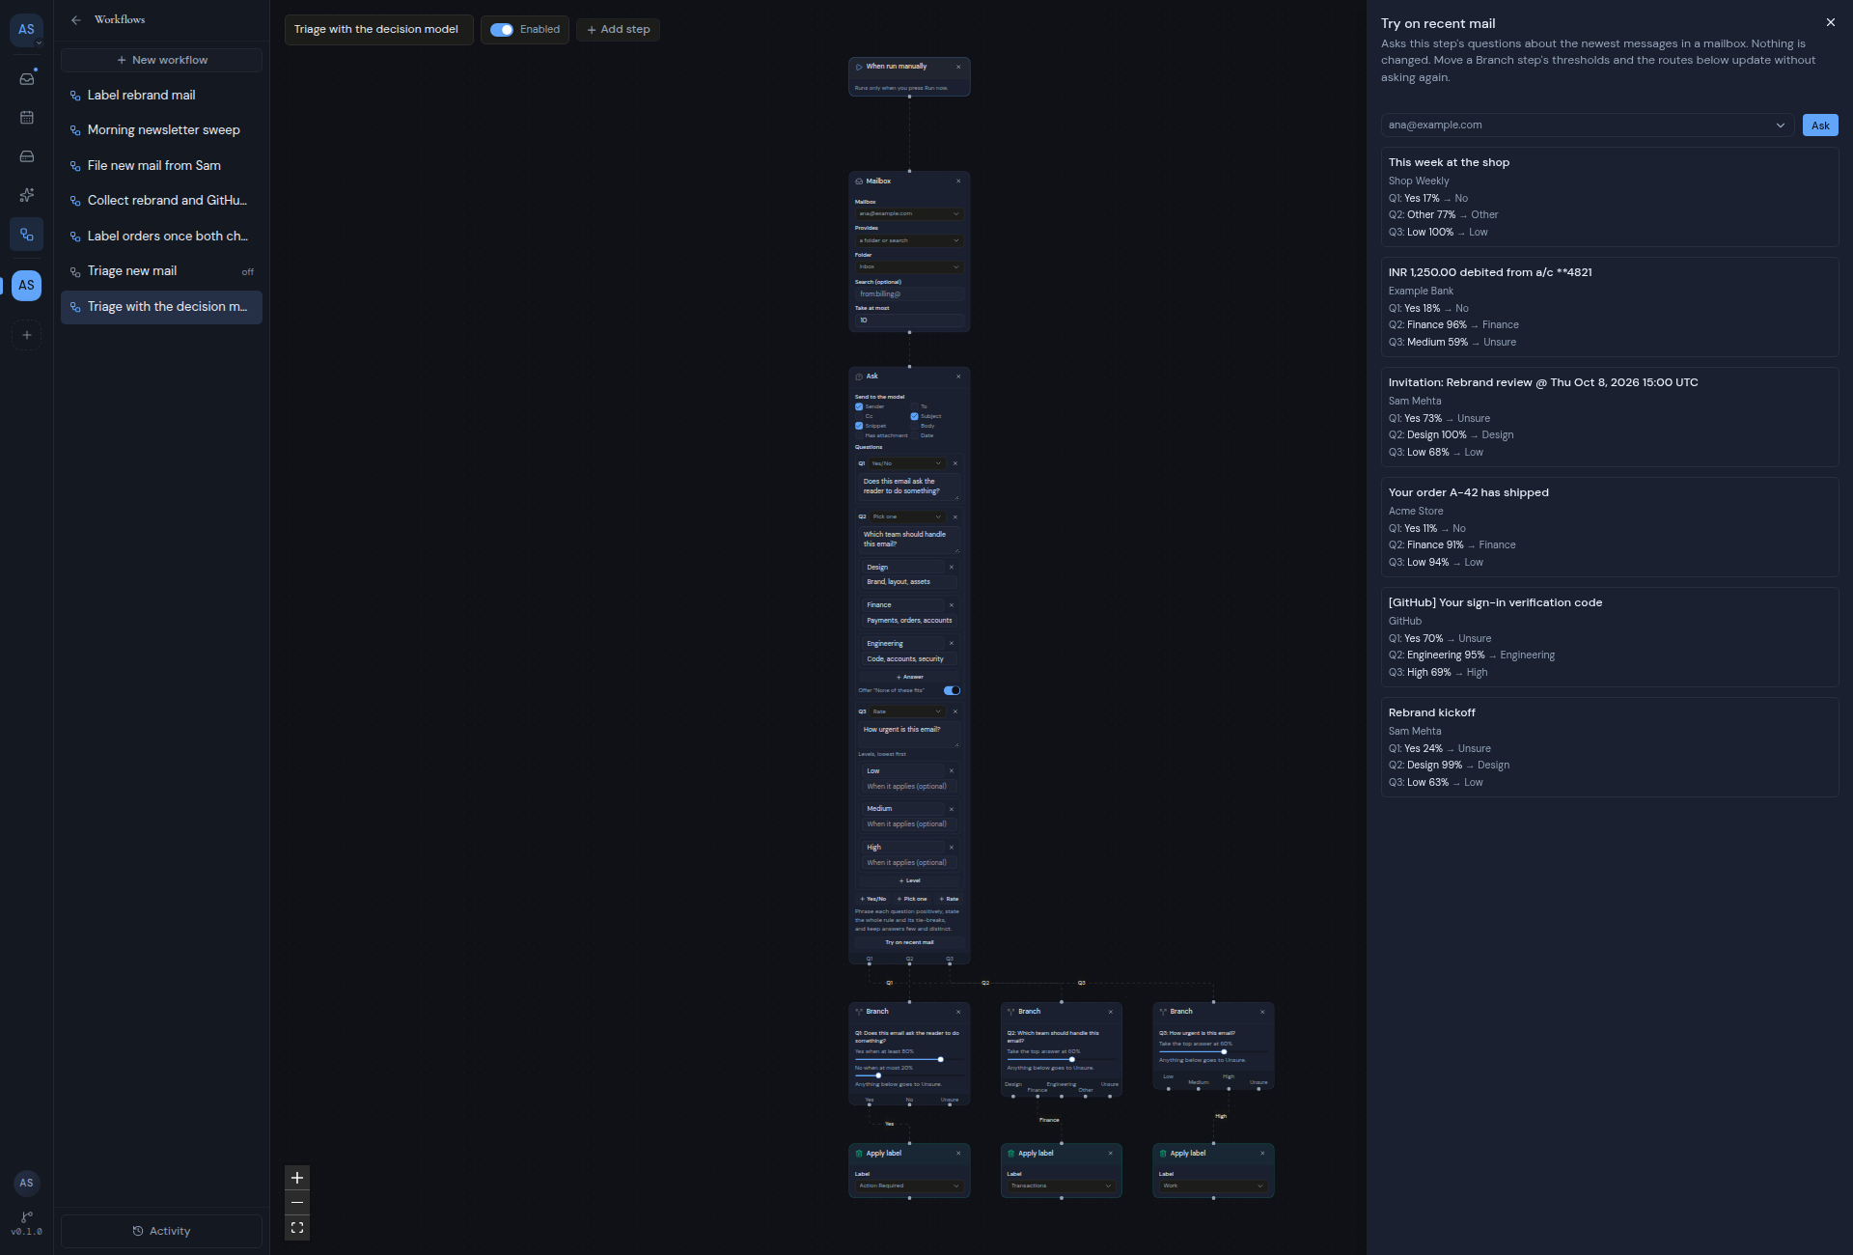Open the ana@example.com mailbox dropdown
Viewport: 1853px width, 1255px height.
pyautogui.click(x=1587, y=125)
